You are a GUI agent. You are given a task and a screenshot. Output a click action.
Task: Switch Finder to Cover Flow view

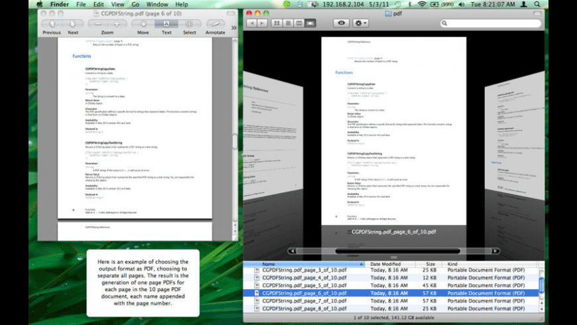click(310, 23)
